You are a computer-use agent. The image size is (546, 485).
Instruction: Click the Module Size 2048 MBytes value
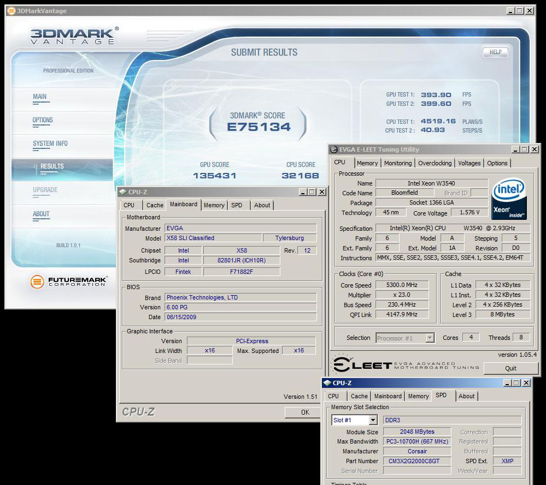pos(417,432)
